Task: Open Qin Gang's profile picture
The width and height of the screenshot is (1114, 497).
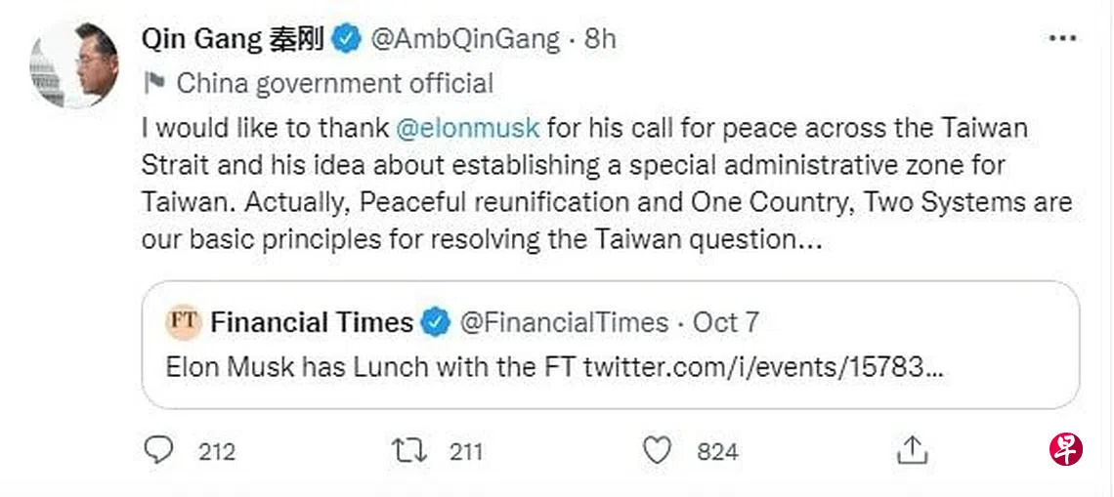Action: coord(75,63)
